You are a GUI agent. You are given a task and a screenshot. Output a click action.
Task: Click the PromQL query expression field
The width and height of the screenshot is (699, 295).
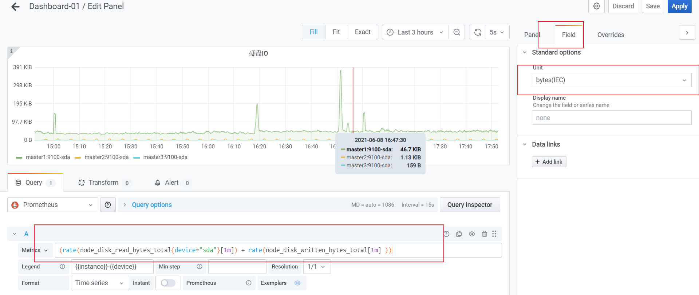278,250
